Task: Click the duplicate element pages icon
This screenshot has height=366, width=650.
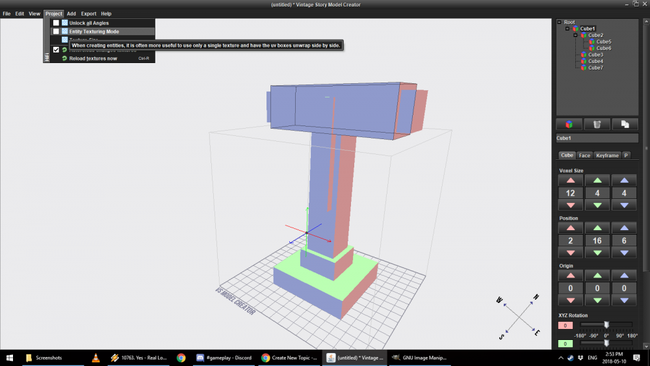Action: click(x=624, y=124)
